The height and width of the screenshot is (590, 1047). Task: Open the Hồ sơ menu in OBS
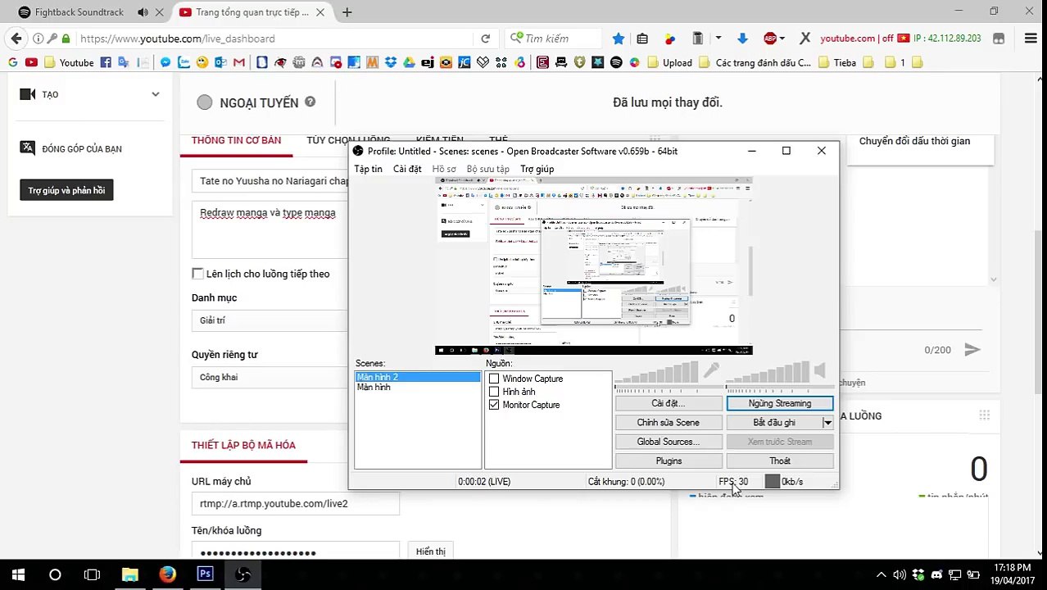(x=444, y=169)
